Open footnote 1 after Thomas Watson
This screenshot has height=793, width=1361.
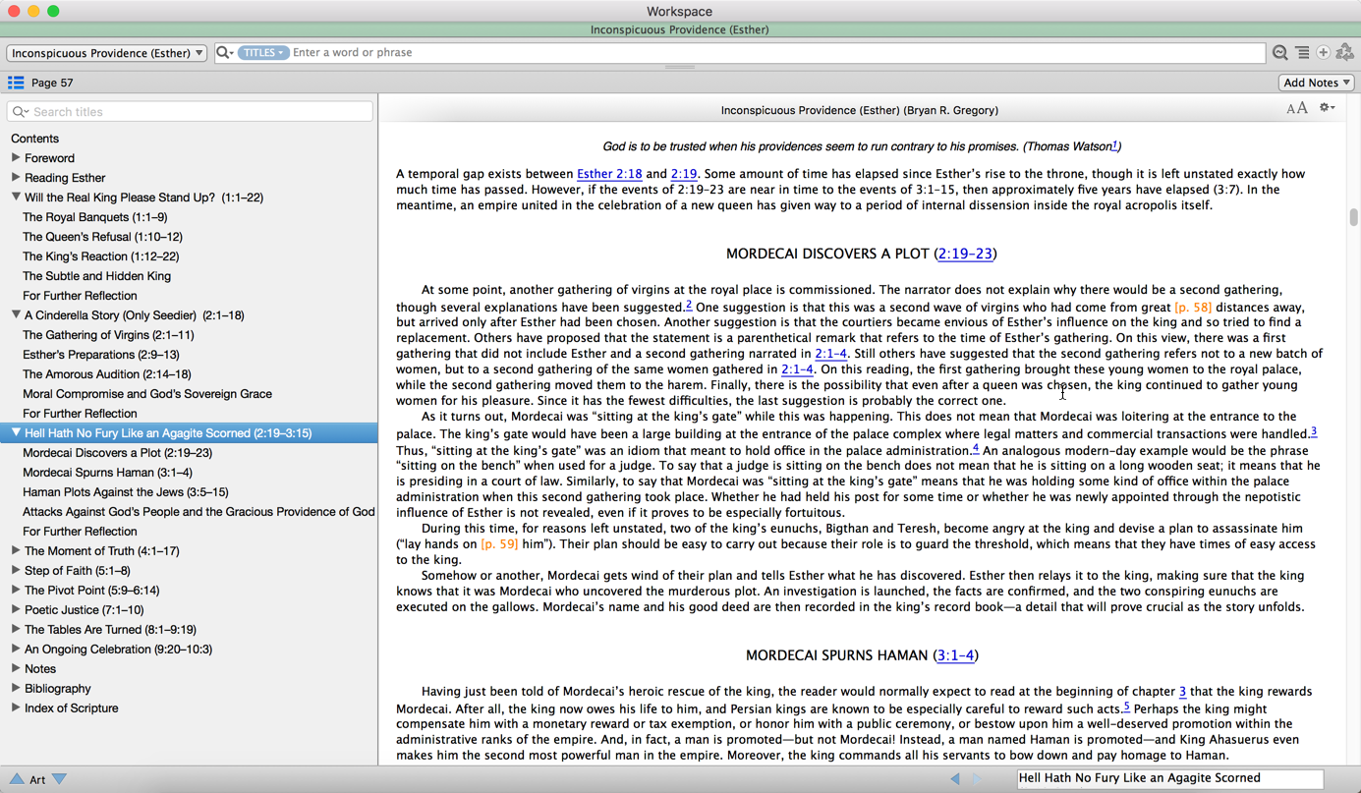[1114, 144]
